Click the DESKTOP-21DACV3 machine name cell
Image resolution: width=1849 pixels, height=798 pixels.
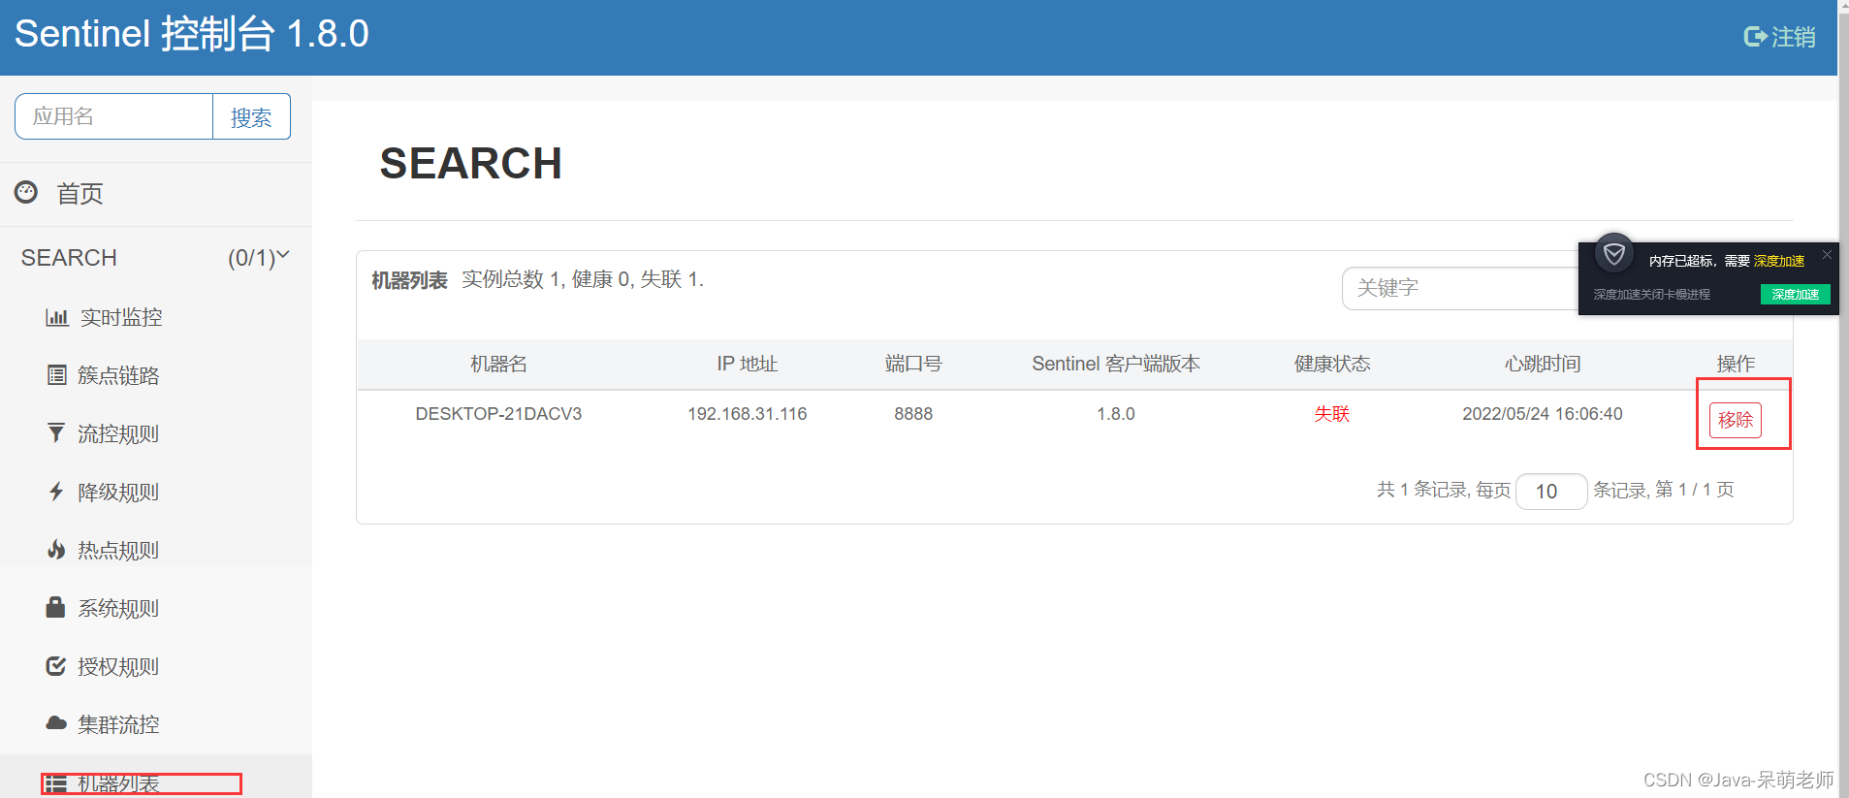click(x=498, y=414)
